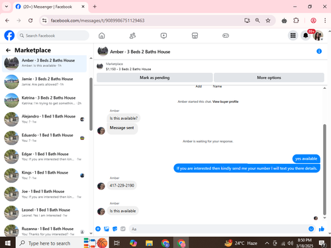
Task: Open the Joe - 1 Bed 1 Bath House conversation
Action: pyautogui.click(x=44, y=194)
